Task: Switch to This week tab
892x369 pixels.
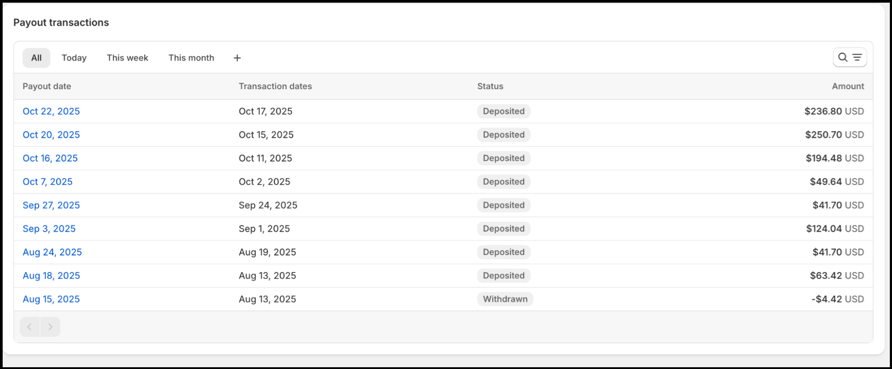Action: (127, 58)
